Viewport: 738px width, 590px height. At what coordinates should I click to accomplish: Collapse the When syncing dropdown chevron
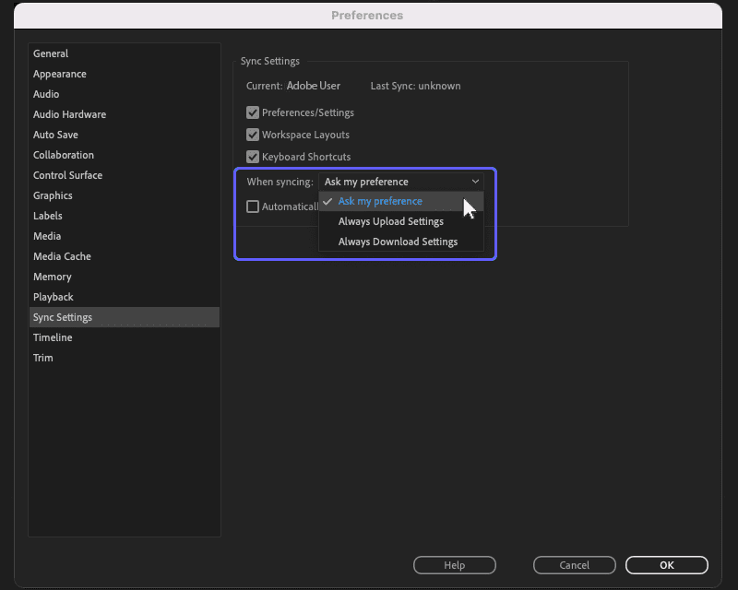475,182
